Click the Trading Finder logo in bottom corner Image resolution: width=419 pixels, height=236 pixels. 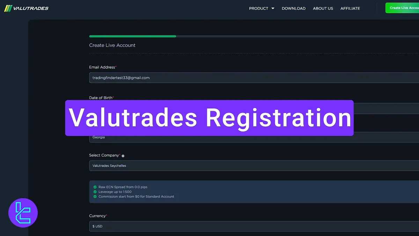23,213
